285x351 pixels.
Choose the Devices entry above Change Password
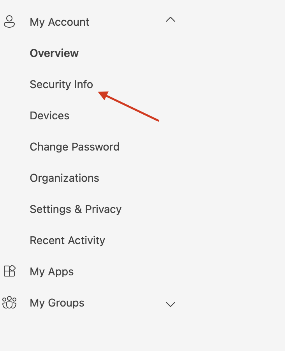49,116
